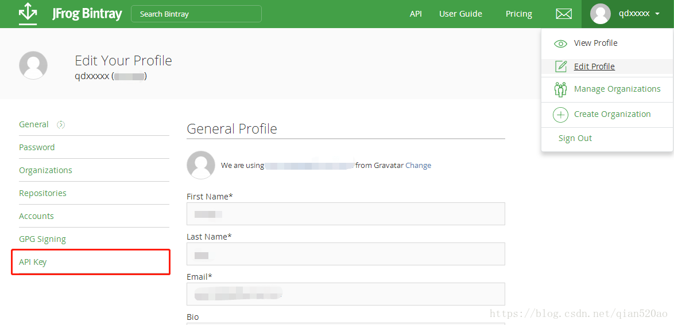Click the JFrog Bintray download logo icon
The width and height of the screenshot is (674, 325).
point(28,14)
